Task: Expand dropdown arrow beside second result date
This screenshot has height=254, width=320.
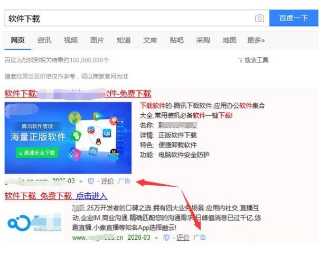Action: [156, 238]
